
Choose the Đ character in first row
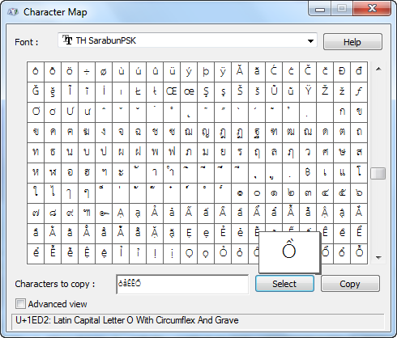point(342,72)
